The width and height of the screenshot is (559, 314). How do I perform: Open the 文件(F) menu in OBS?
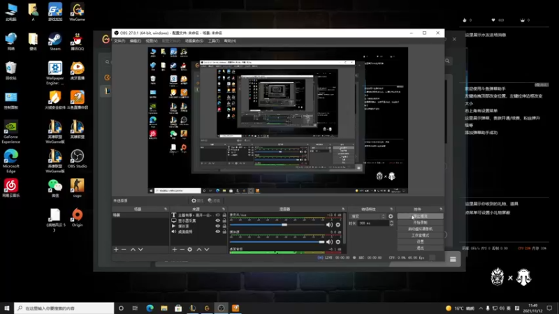pos(119,41)
